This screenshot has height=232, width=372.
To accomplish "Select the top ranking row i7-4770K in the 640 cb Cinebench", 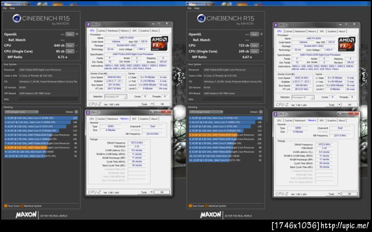I will point(41,118).
